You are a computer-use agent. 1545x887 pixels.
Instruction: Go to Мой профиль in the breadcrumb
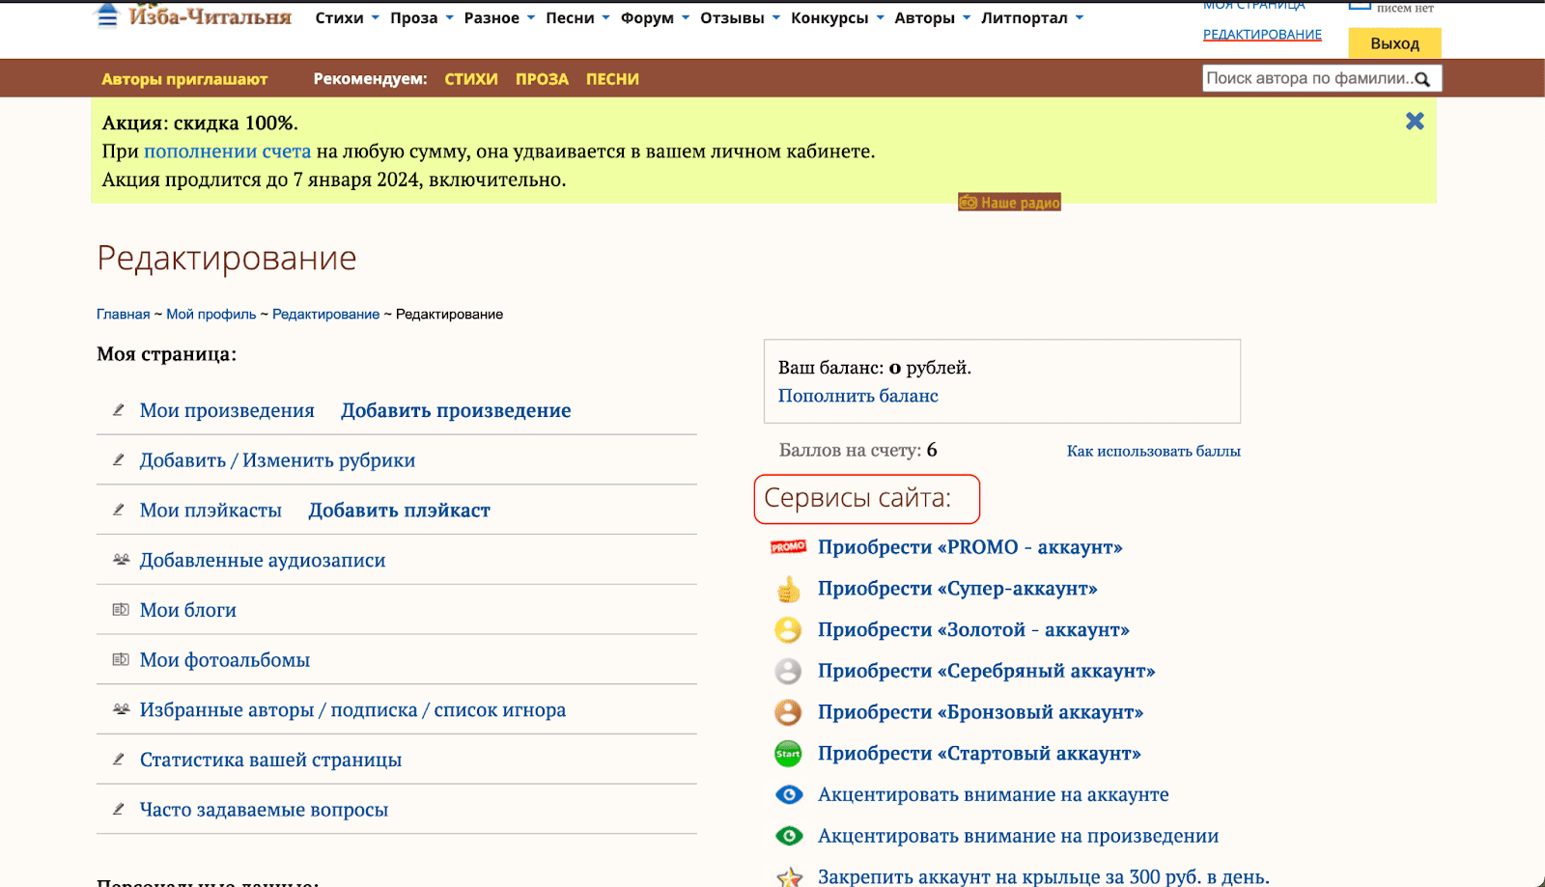pyautogui.click(x=211, y=315)
